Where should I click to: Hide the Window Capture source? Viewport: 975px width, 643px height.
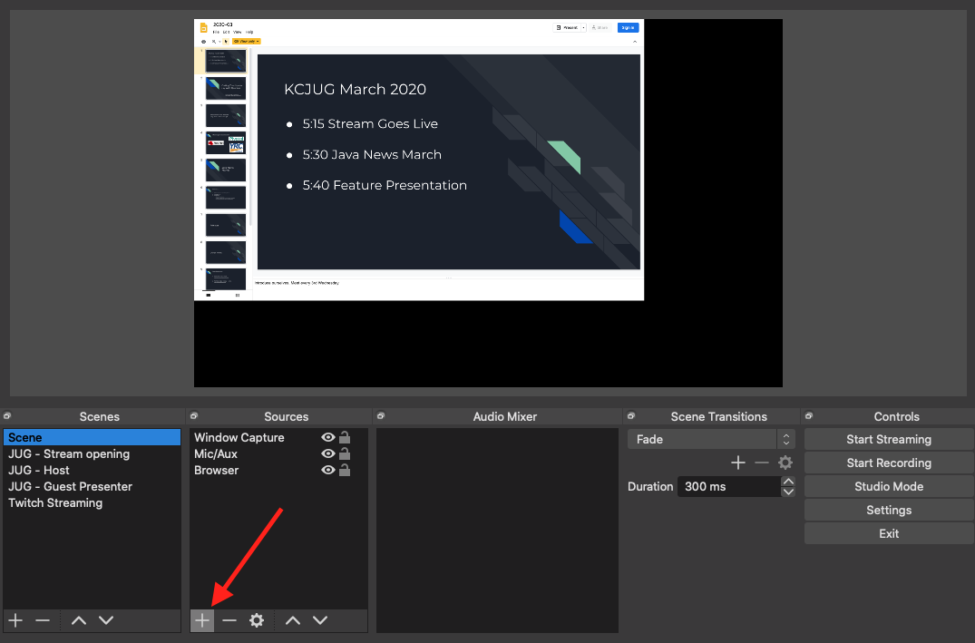click(328, 437)
